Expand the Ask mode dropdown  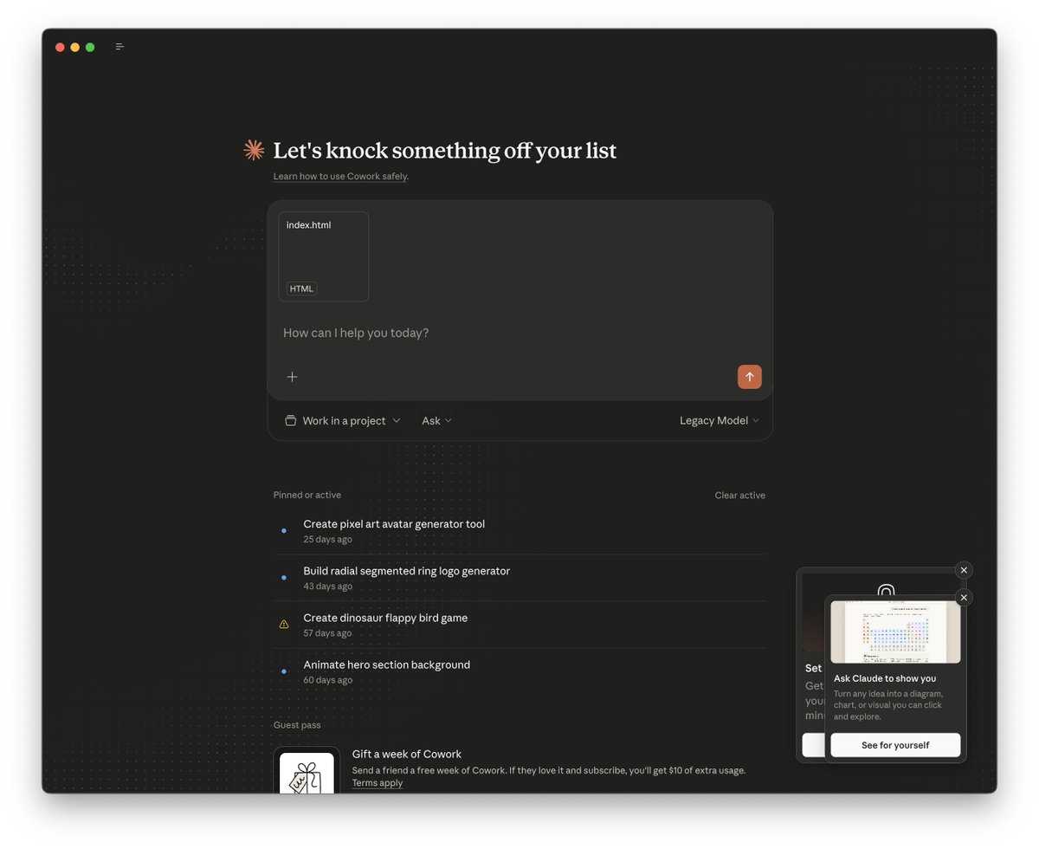436,420
